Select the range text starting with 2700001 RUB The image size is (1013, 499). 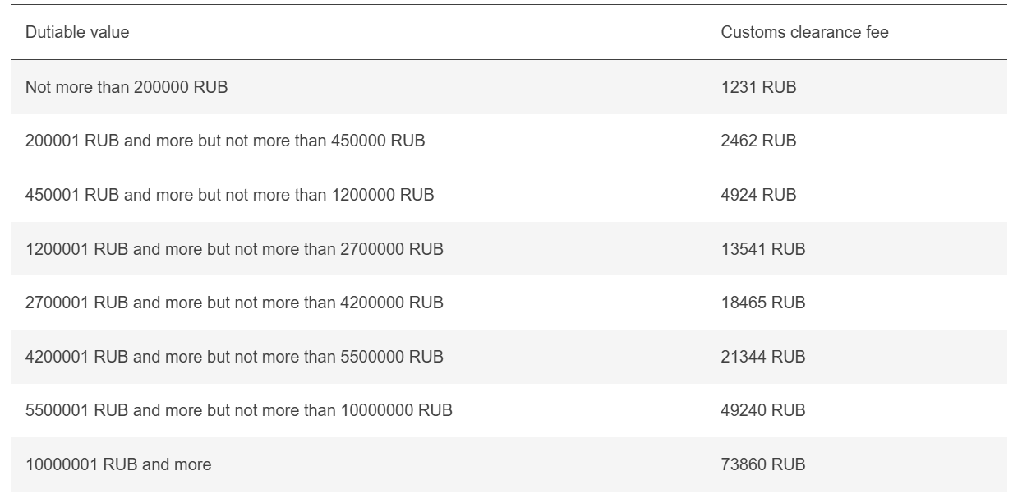click(x=234, y=303)
